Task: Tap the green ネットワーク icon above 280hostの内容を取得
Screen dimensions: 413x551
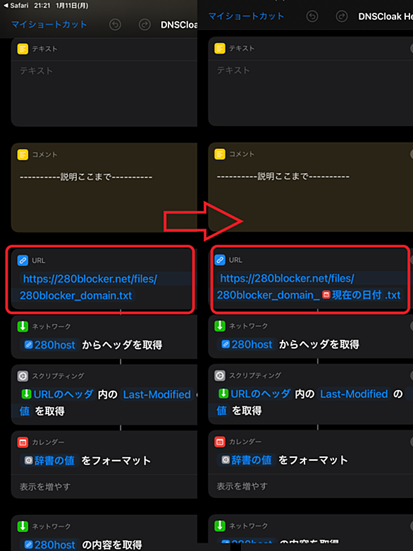Action: 23,526
